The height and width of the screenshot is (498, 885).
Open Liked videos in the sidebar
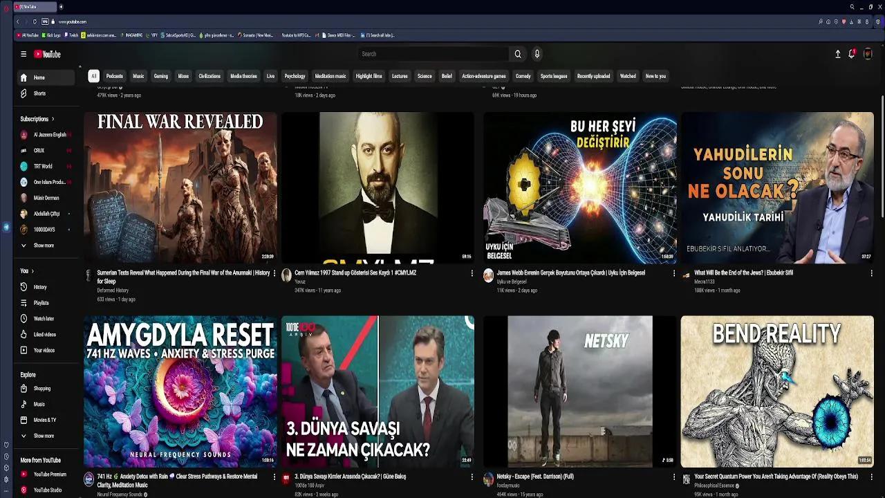click(46, 335)
